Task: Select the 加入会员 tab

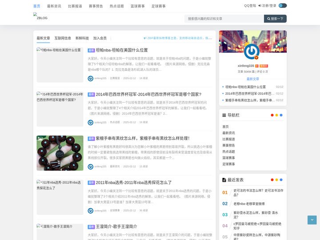Action: pos(100,38)
